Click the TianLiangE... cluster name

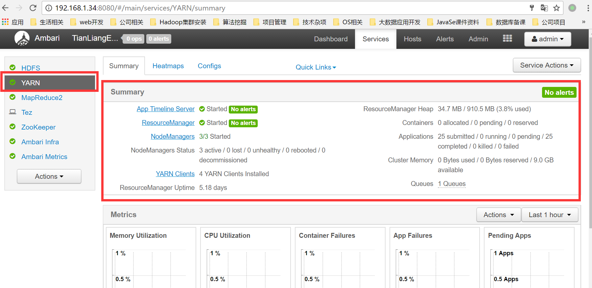point(95,38)
